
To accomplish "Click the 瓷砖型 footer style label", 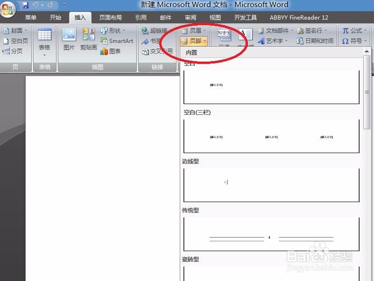I will tap(191, 259).
